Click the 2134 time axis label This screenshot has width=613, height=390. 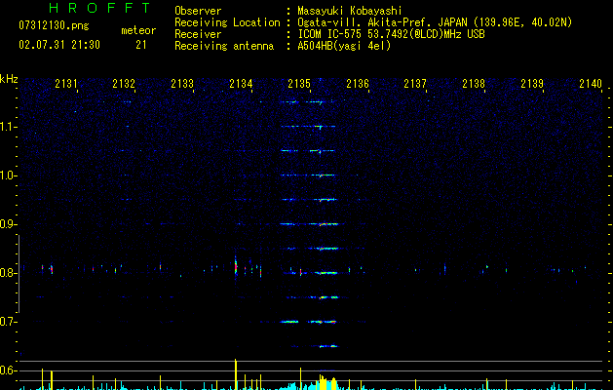tap(241, 83)
